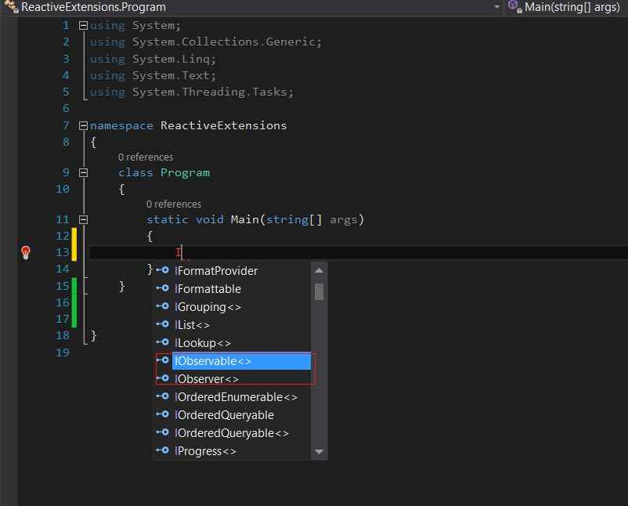Open the ReactiveExtensions.Program type dropdown arrow

click(x=497, y=7)
